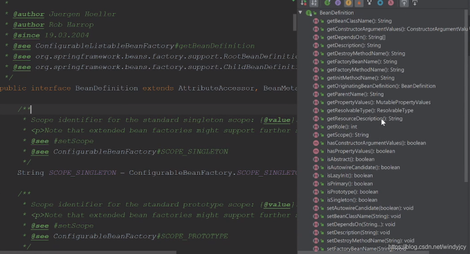The image size is (470, 254).
Task: Click the Show Anonymous Classes blue icon
Action: 380,3
